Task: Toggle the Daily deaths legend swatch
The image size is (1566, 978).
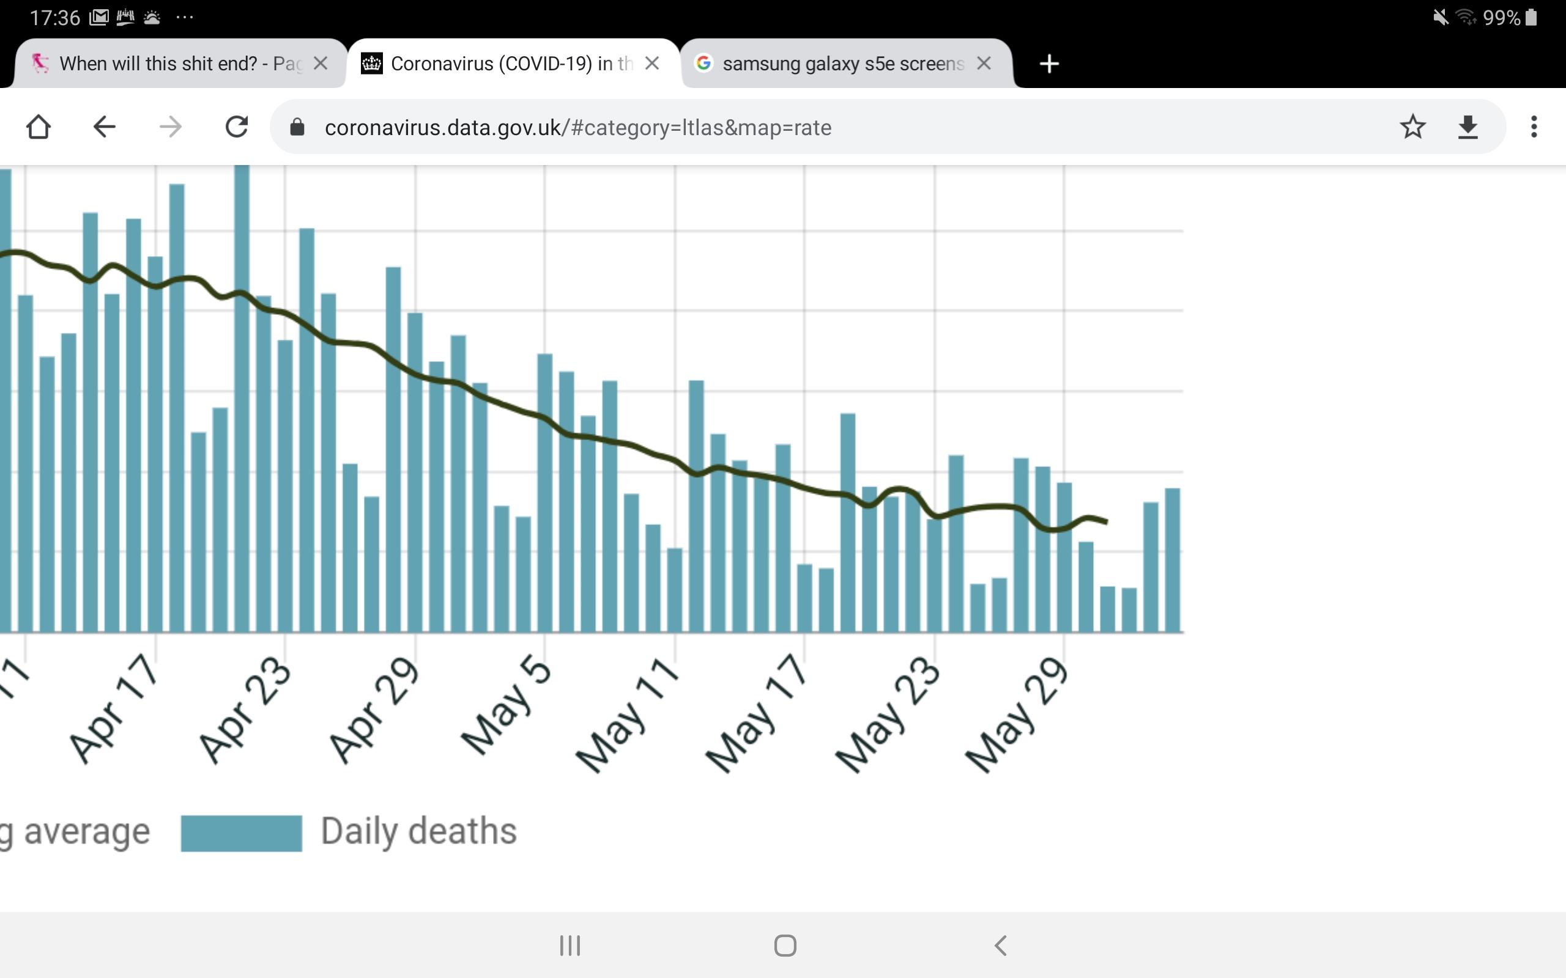Action: [x=242, y=833]
